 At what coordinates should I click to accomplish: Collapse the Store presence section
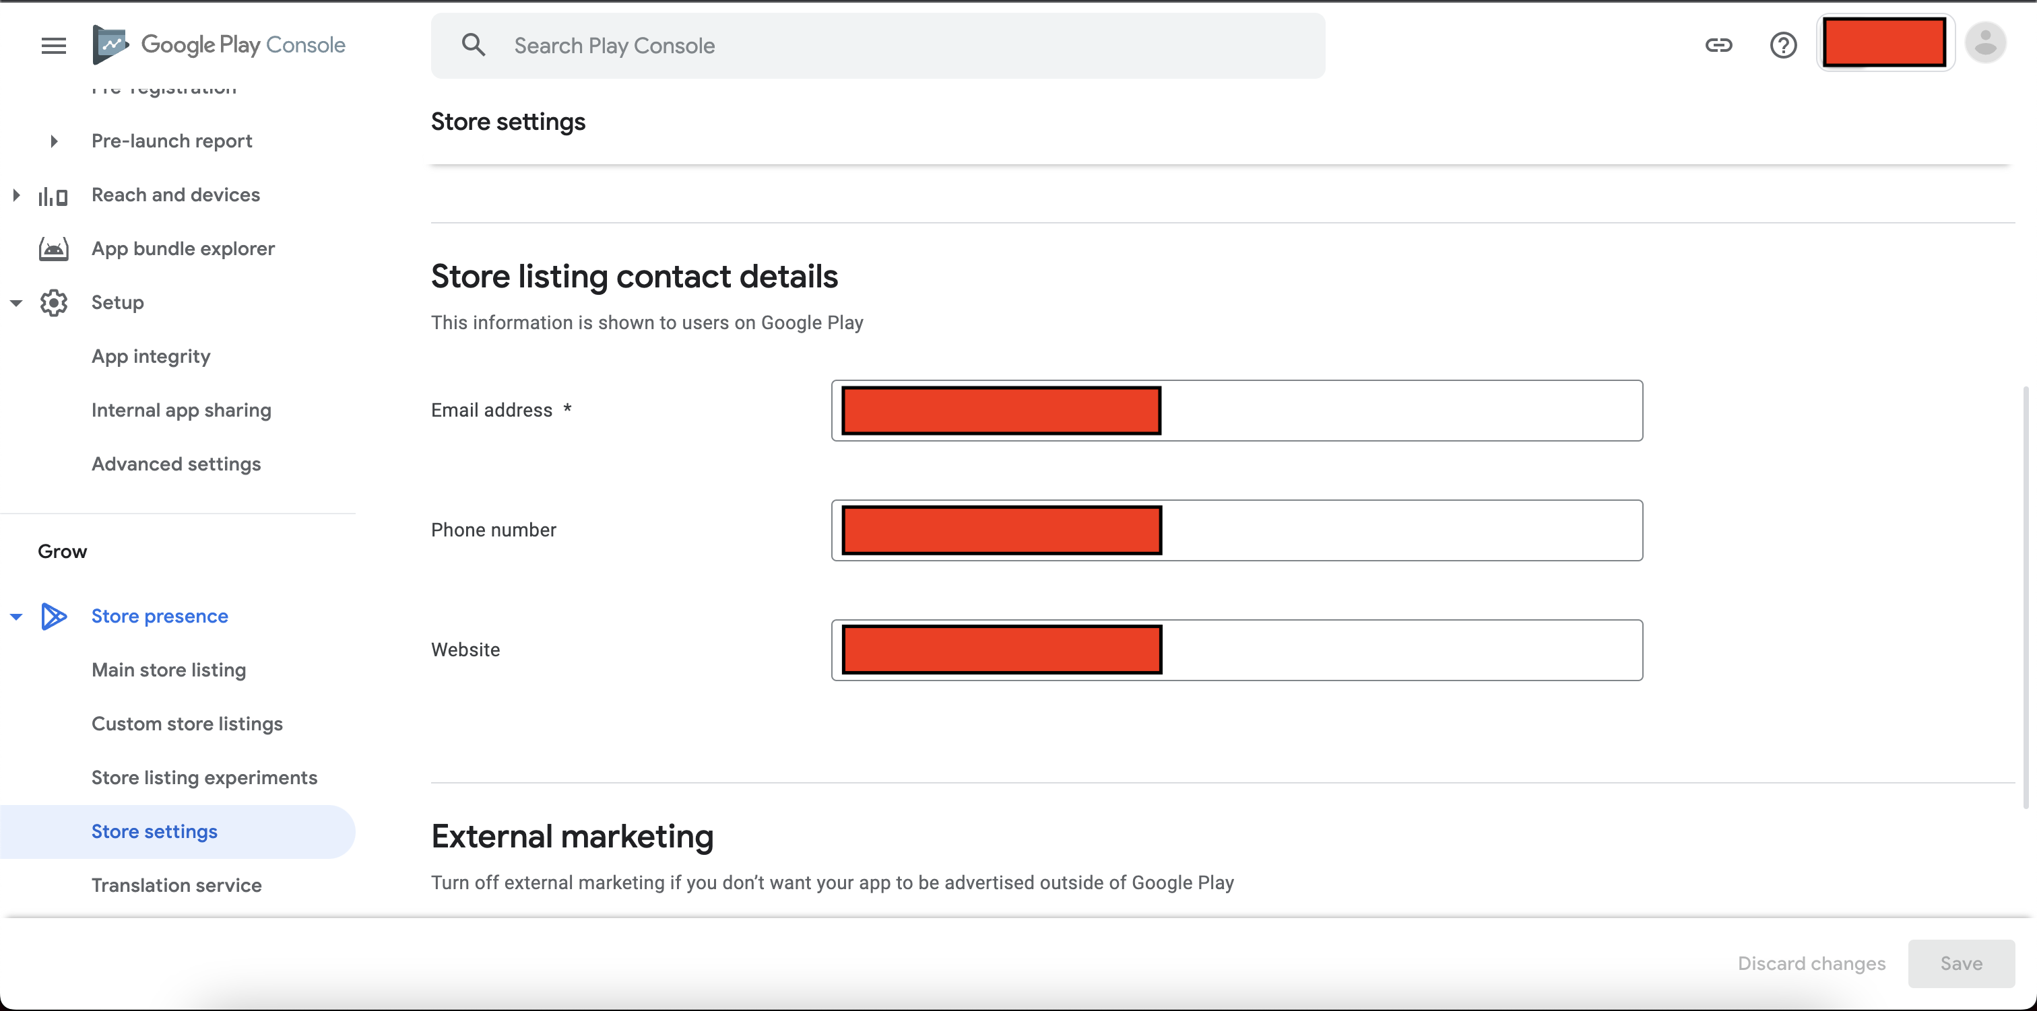(18, 615)
